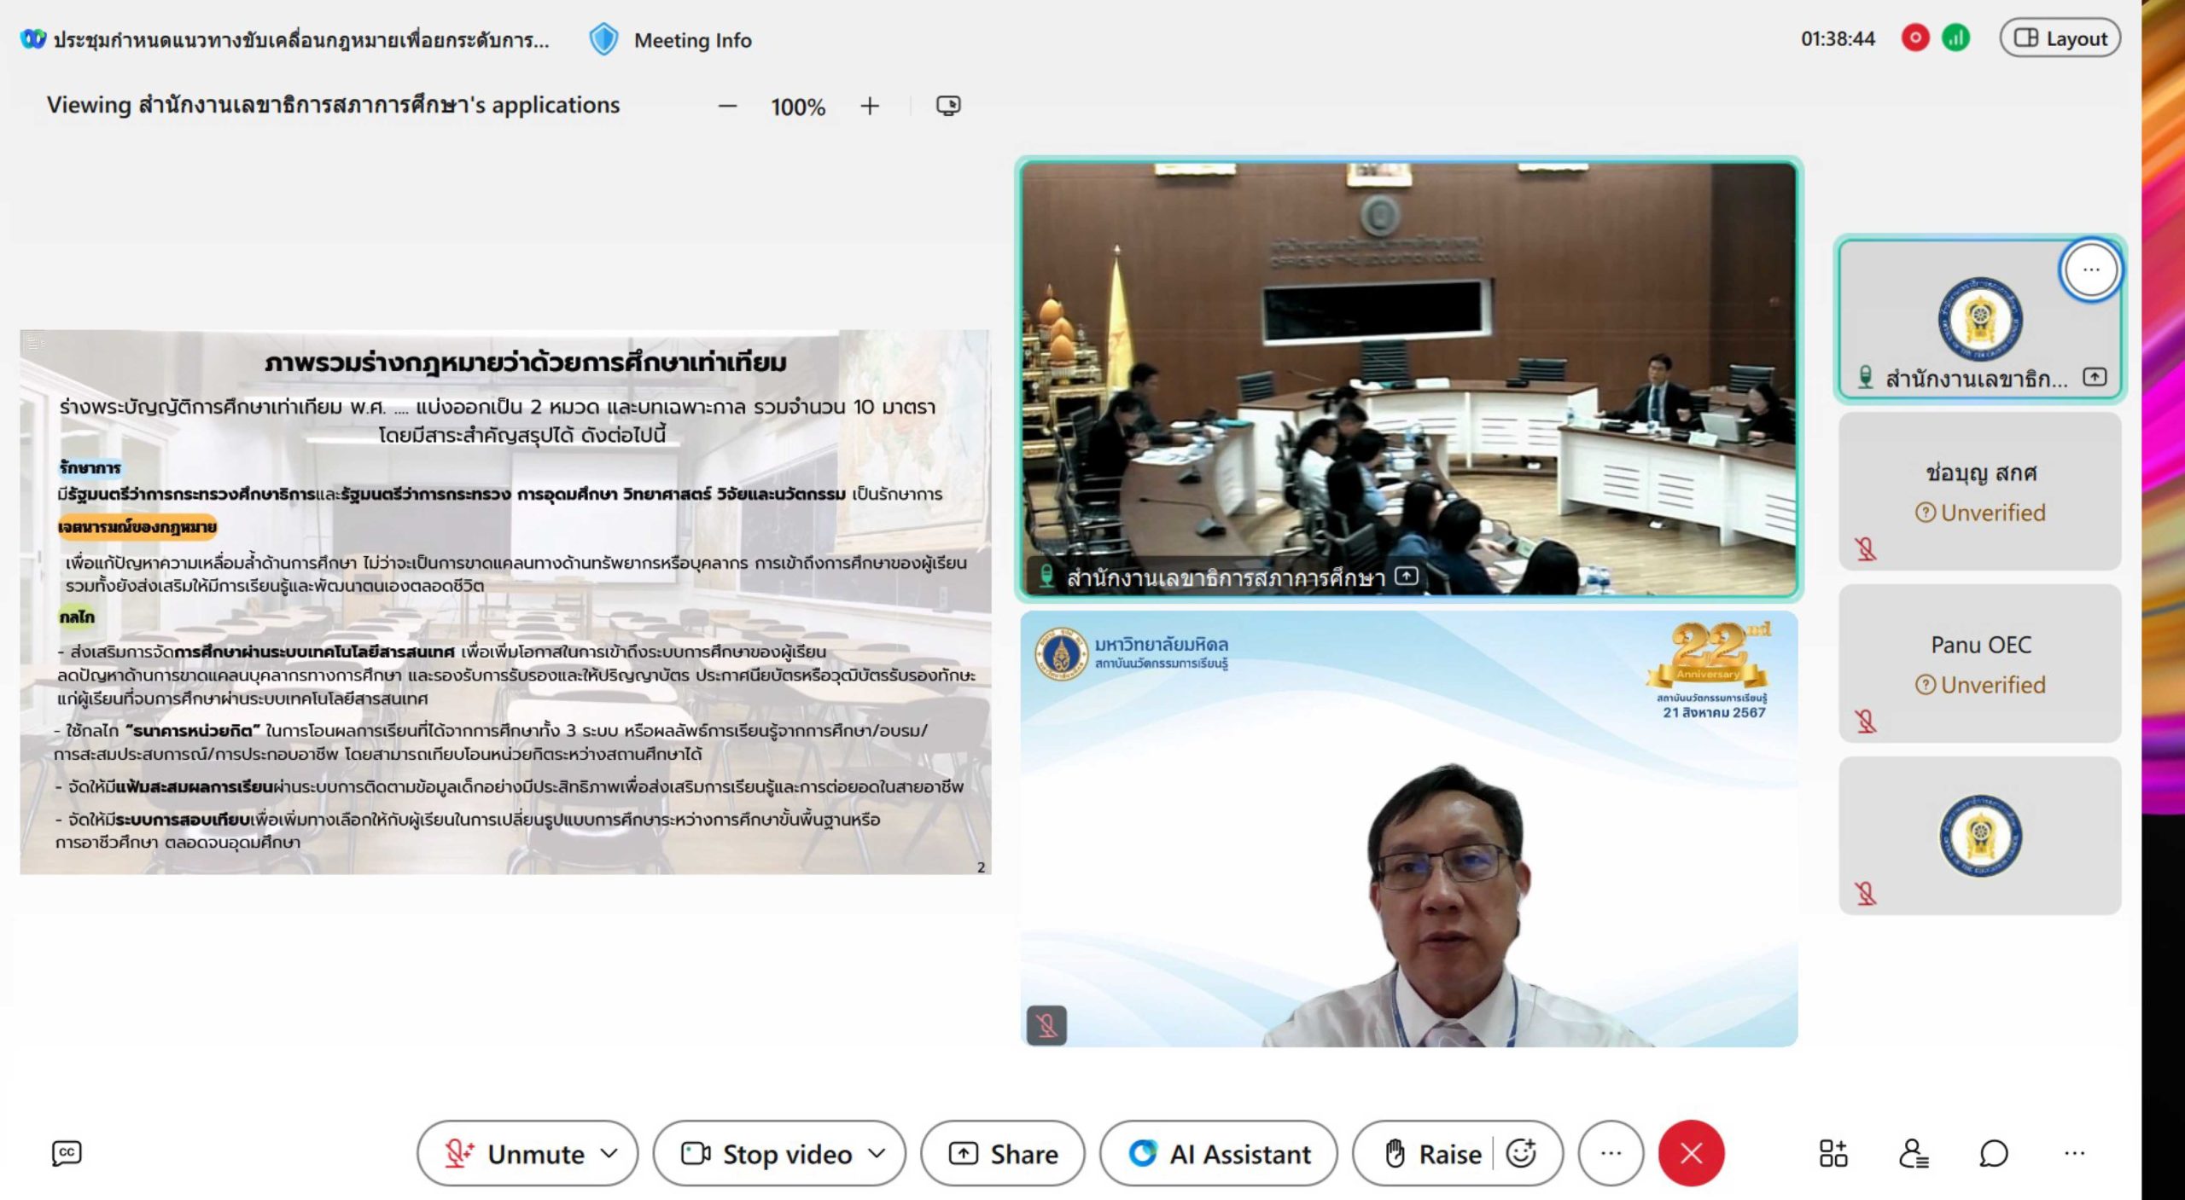Click the Share button
Image resolution: width=2185 pixels, height=1200 pixels.
(x=1003, y=1153)
